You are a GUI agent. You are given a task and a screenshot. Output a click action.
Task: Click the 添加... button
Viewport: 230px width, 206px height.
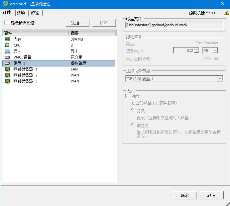tap(77, 23)
